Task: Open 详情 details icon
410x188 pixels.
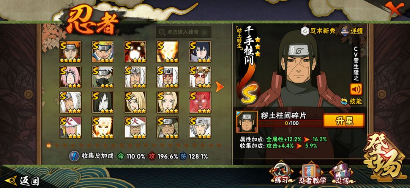Action: 345,31
